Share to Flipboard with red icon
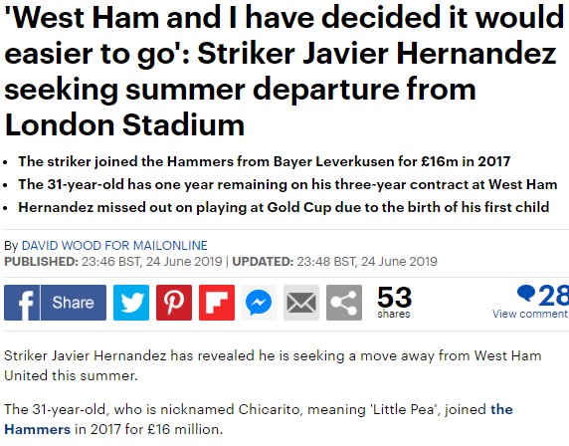 click(x=217, y=303)
